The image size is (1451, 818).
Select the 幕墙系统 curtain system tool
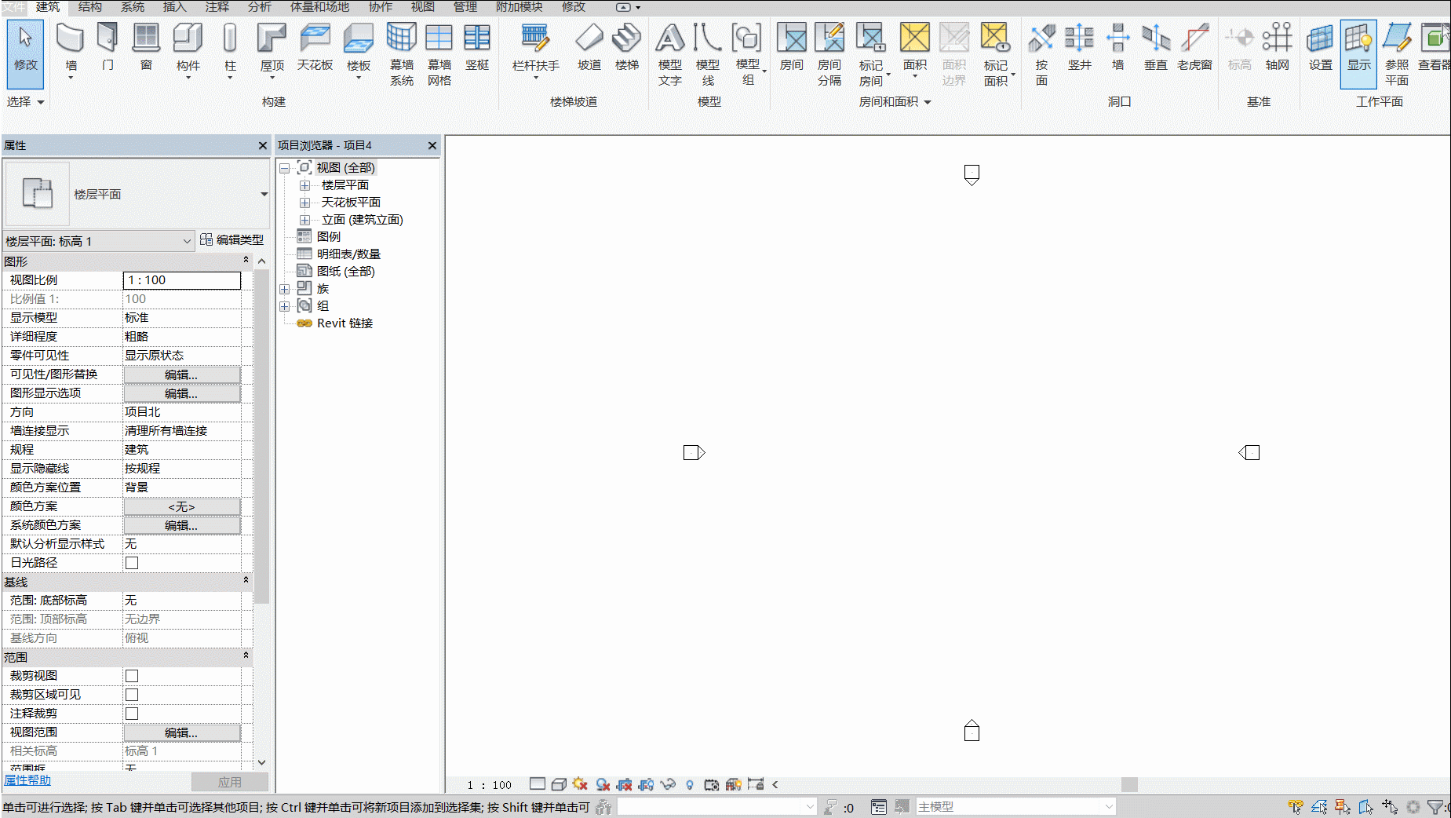point(401,53)
